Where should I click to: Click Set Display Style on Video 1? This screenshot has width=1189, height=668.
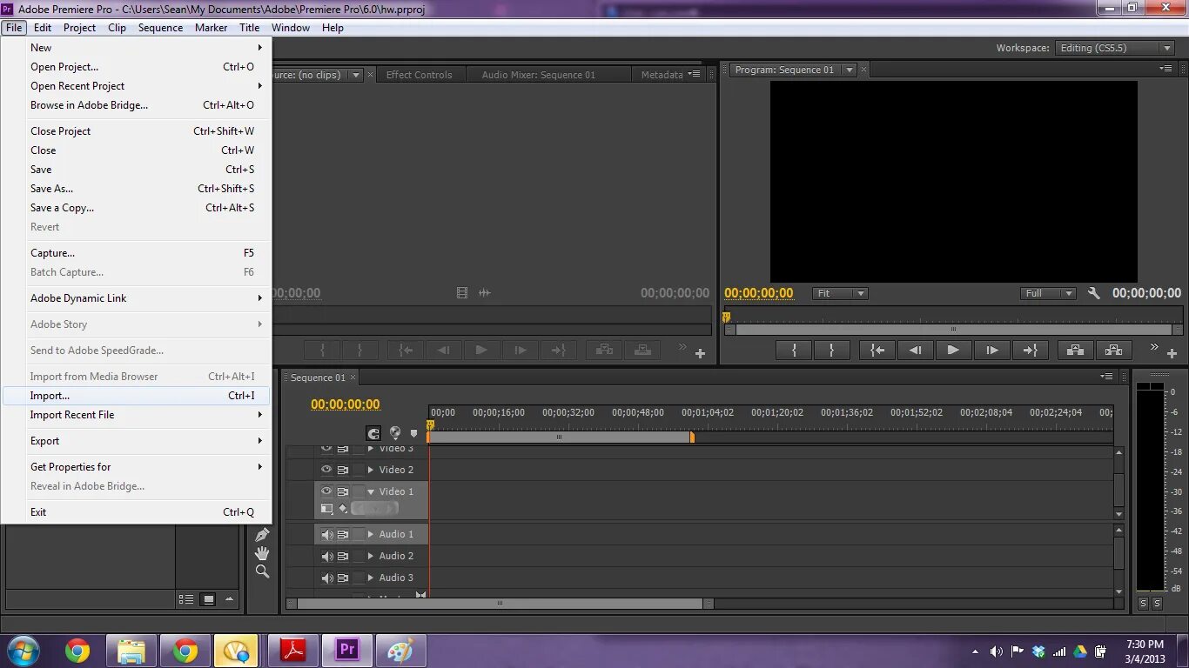point(327,509)
